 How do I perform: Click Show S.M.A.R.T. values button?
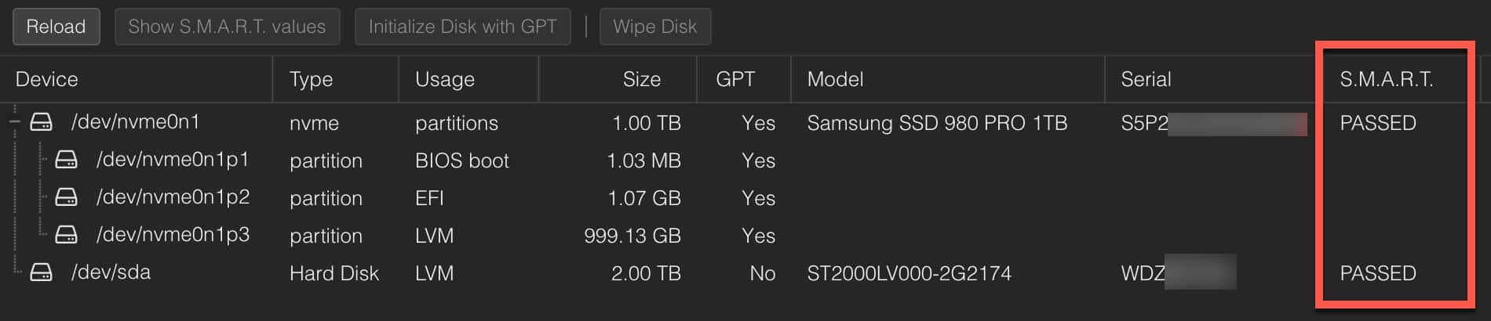(x=227, y=27)
